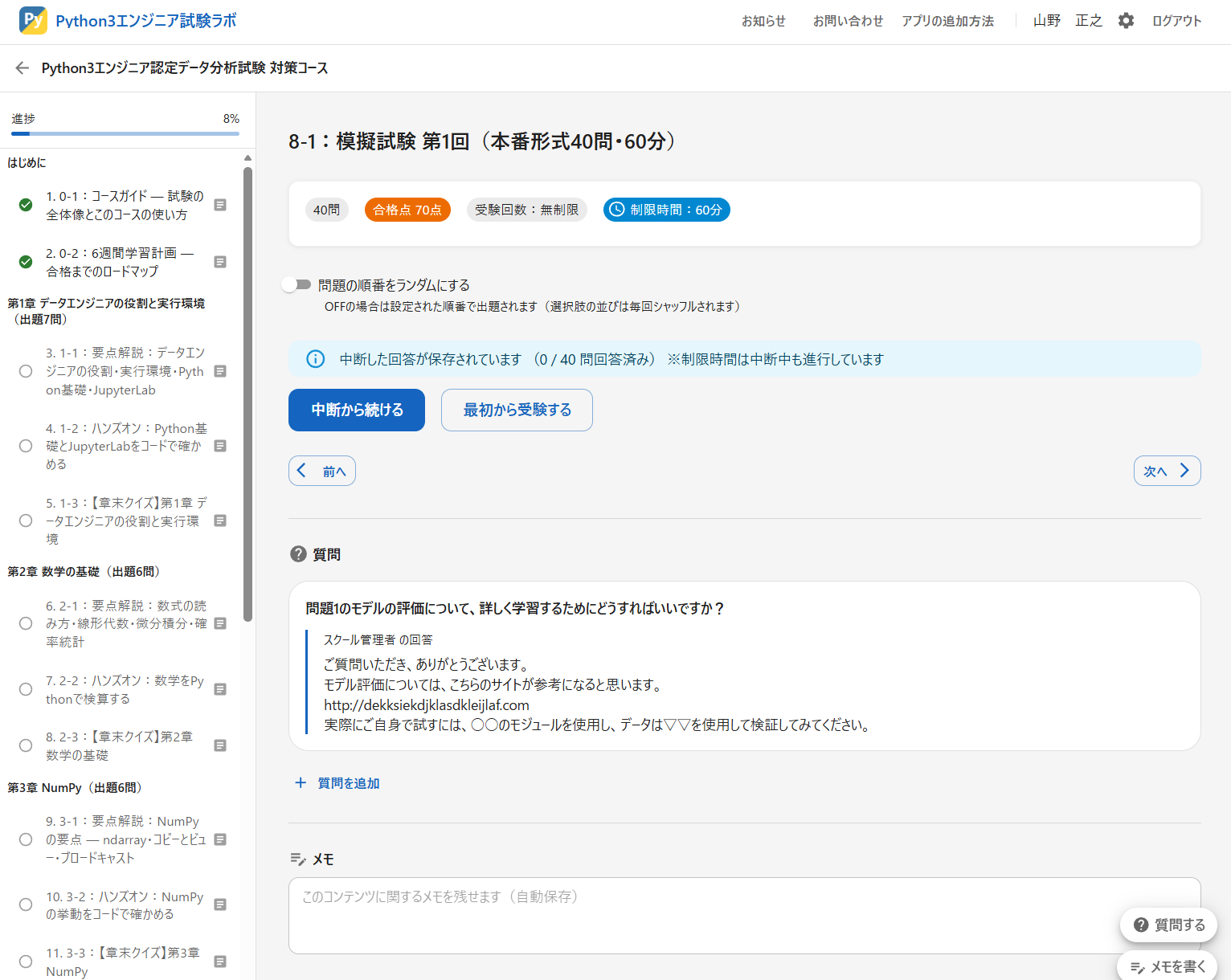The height and width of the screenshot is (980, 1231).
Task: Click into the メモ text area
Action: click(744, 916)
